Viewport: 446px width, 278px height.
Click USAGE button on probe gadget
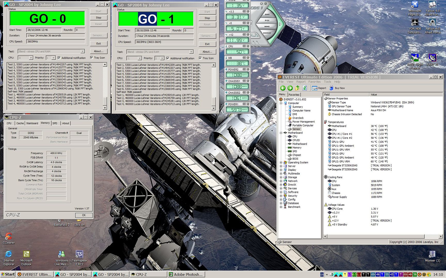pos(267,33)
